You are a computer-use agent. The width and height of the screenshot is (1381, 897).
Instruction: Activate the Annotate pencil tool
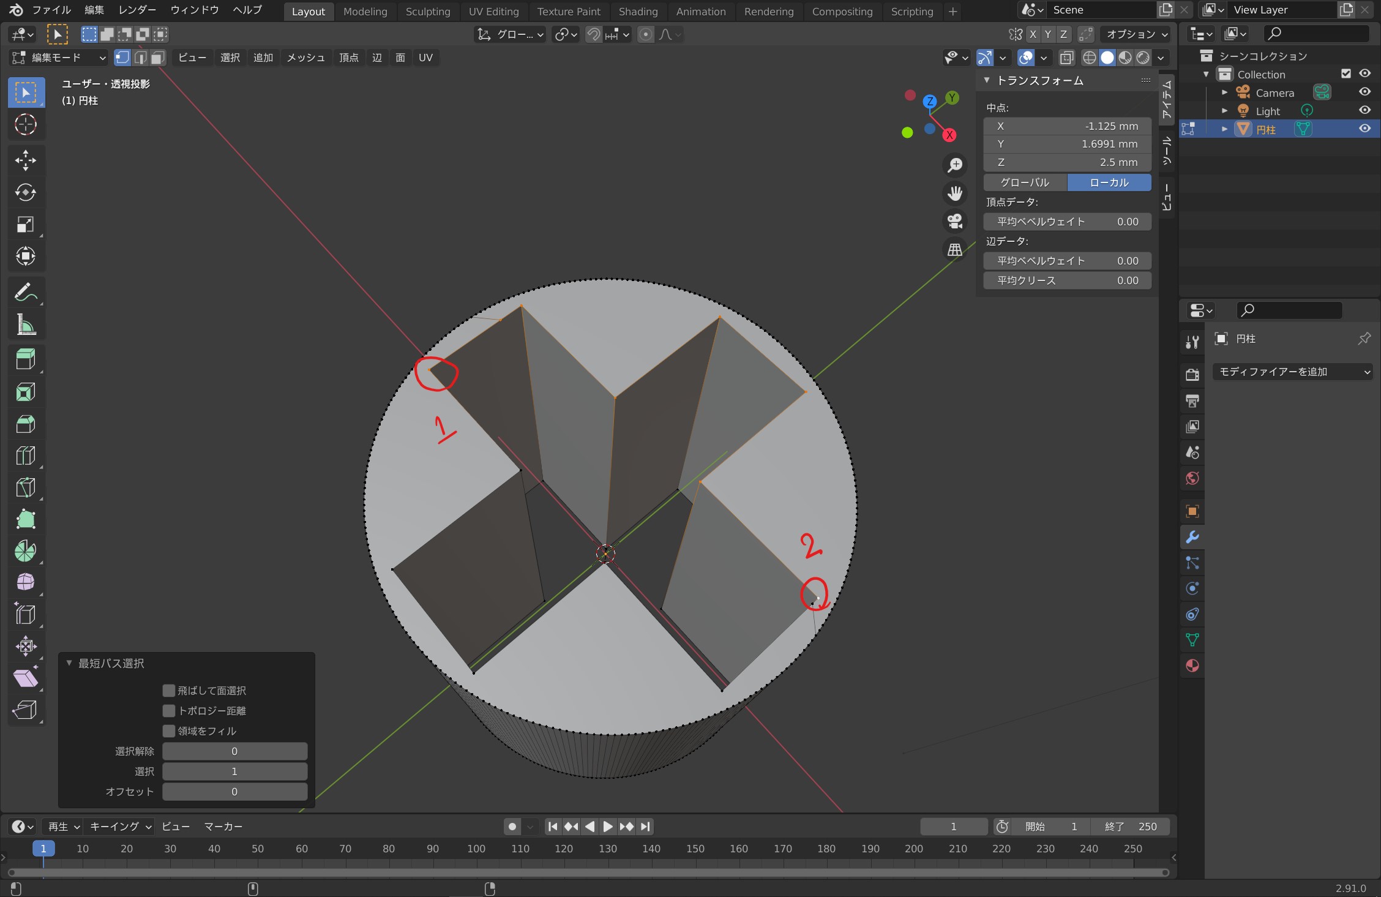click(x=25, y=293)
